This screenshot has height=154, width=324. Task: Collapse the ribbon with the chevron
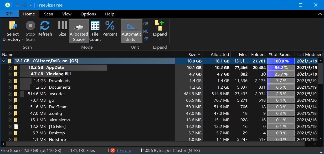pyautogui.click(x=320, y=14)
